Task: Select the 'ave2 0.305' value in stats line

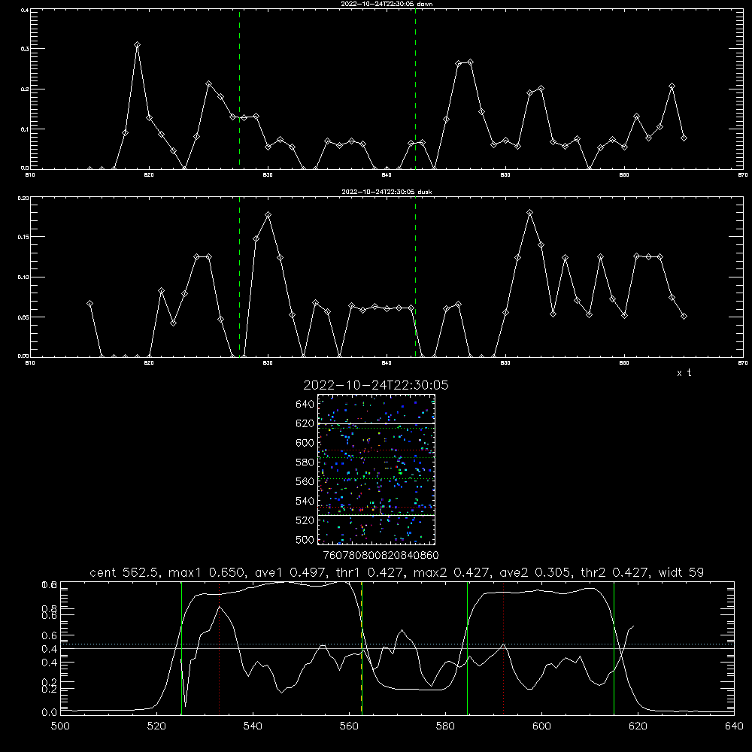Action: [535, 572]
